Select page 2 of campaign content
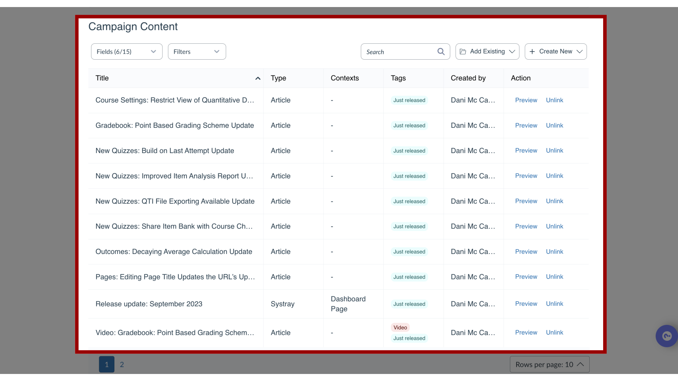Screen dimensions: 678x381 tap(122, 364)
